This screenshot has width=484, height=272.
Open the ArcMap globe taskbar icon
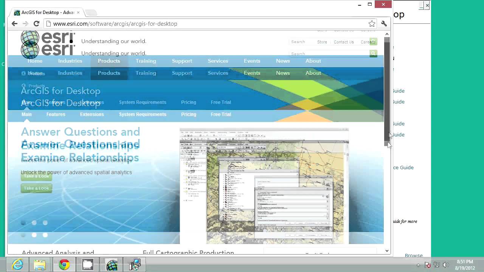pyautogui.click(x=112, y=265)
